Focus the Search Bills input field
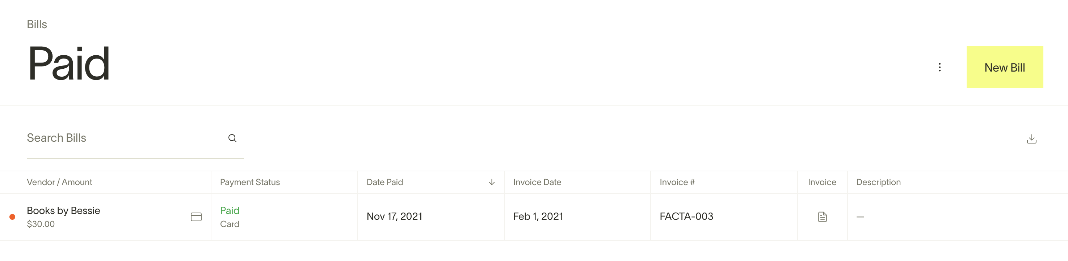This screenshot has height=261, width=1068. (125, 138)
